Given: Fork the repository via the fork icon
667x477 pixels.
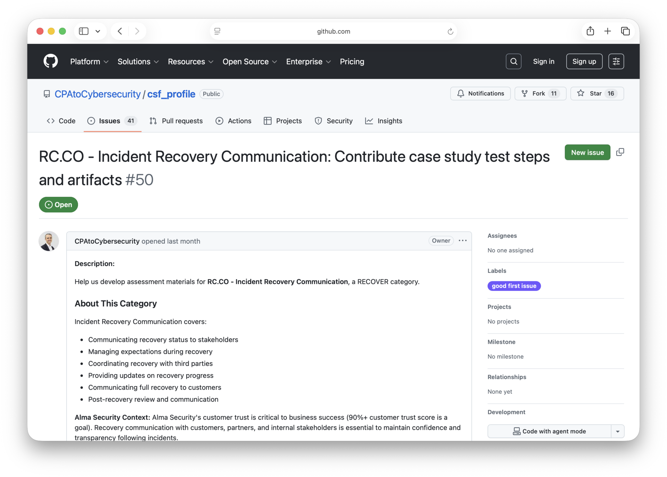Looking at the screenshot, I should tap(525, 93).
